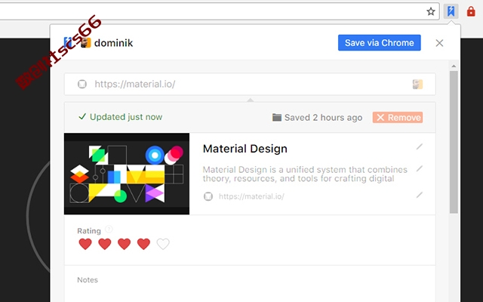Image resolution: width=483 pixels, height=302 pixels.
Task: Edit the Material Design title pencil
Action: pos(420,146)
